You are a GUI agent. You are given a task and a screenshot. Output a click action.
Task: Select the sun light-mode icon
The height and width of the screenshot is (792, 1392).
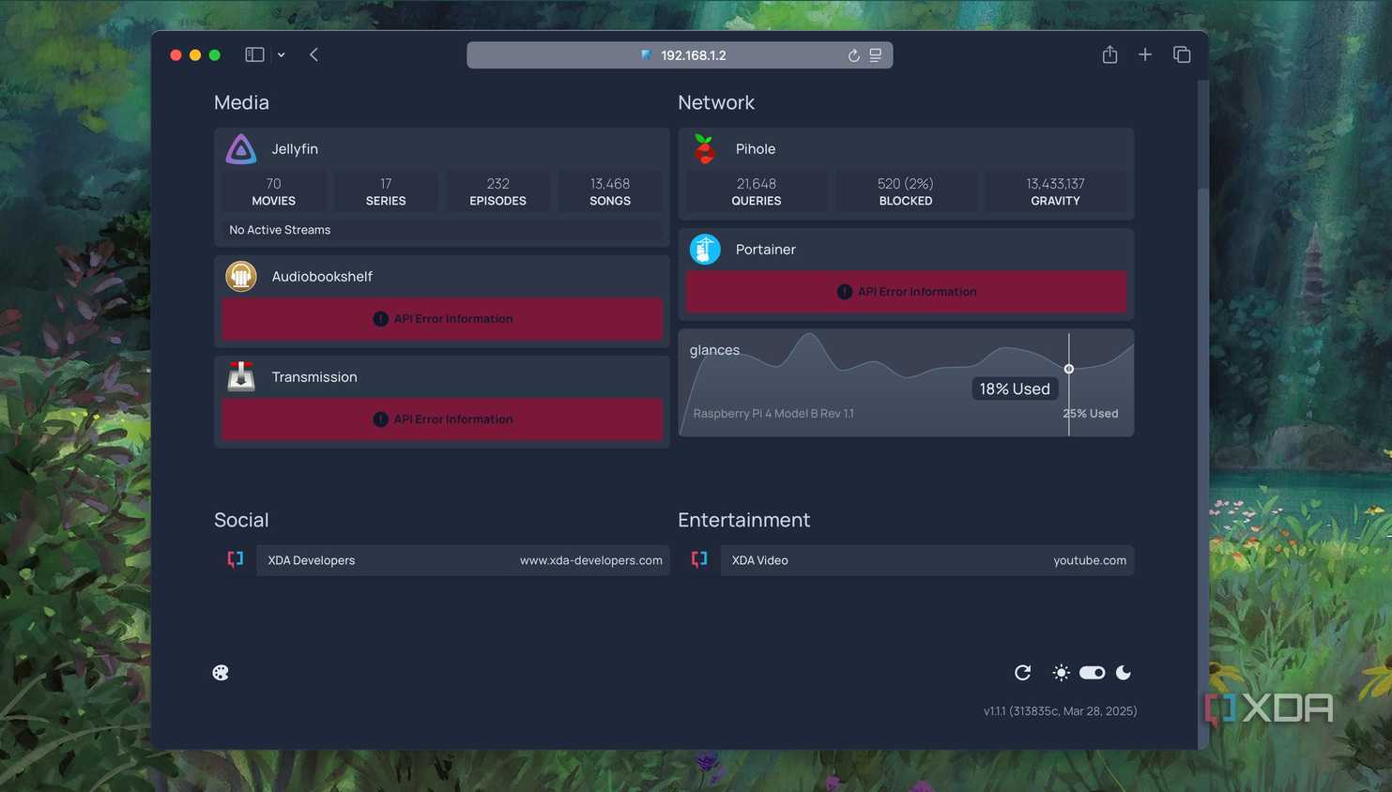coord(1061,673)
